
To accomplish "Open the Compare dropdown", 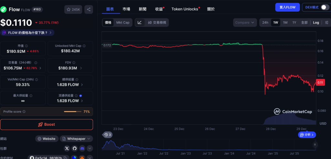I will point(245,23).
